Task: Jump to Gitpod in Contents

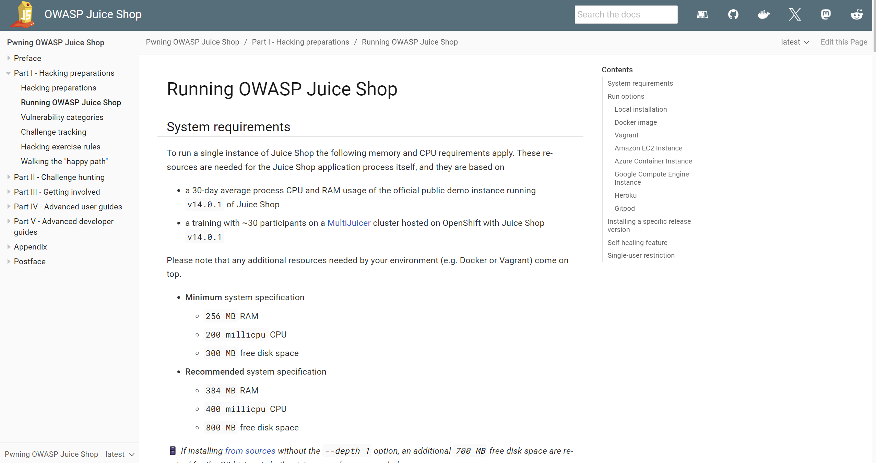Action: point(625,208)
